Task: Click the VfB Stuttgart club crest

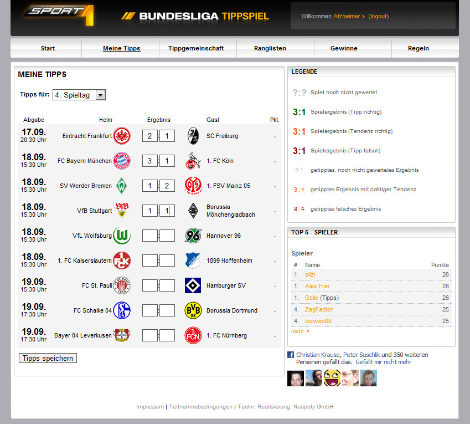Action: point(122,210)
